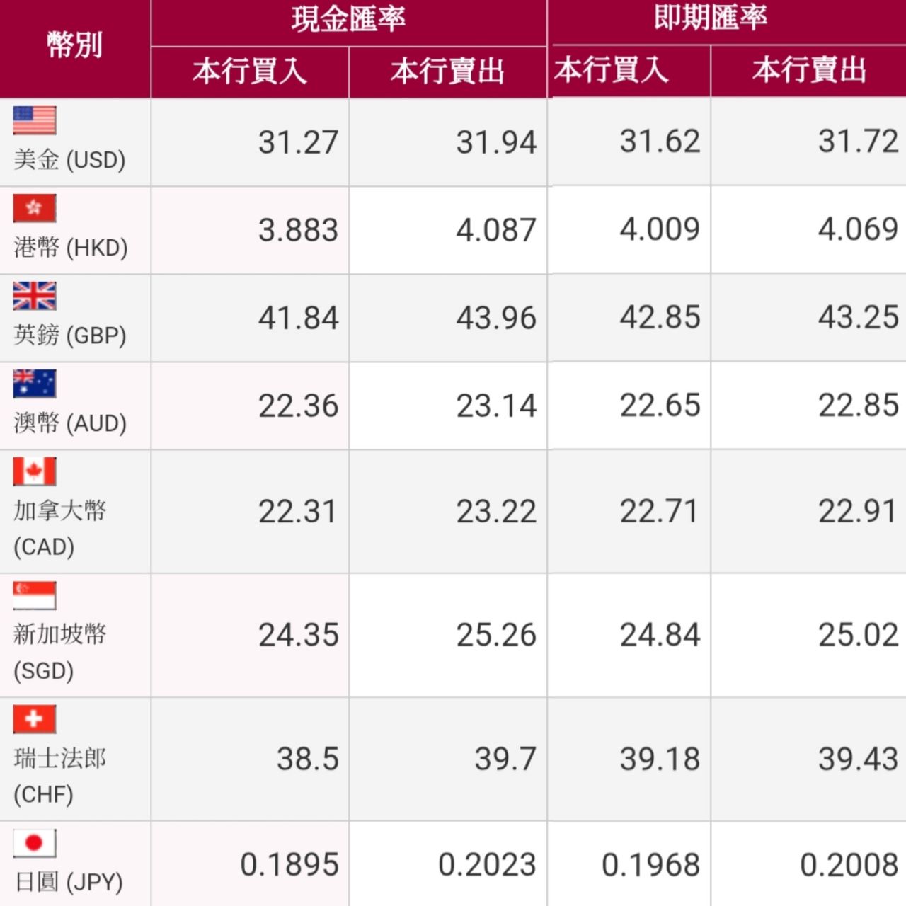Click 本行賣出 header under 現金匯率
Screen dimensions: 906x906
(447, 71)
